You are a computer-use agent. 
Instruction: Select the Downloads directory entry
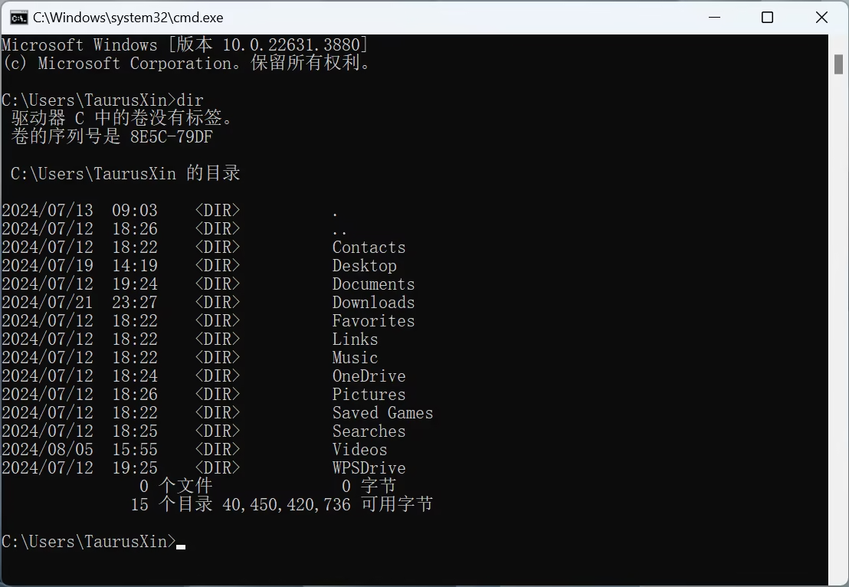[372, 302]
